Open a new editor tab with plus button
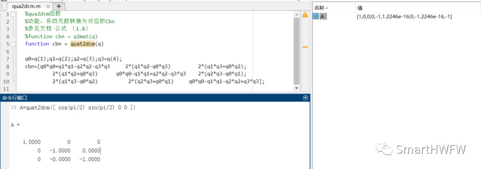481x169 pixels. coord(59,6)
